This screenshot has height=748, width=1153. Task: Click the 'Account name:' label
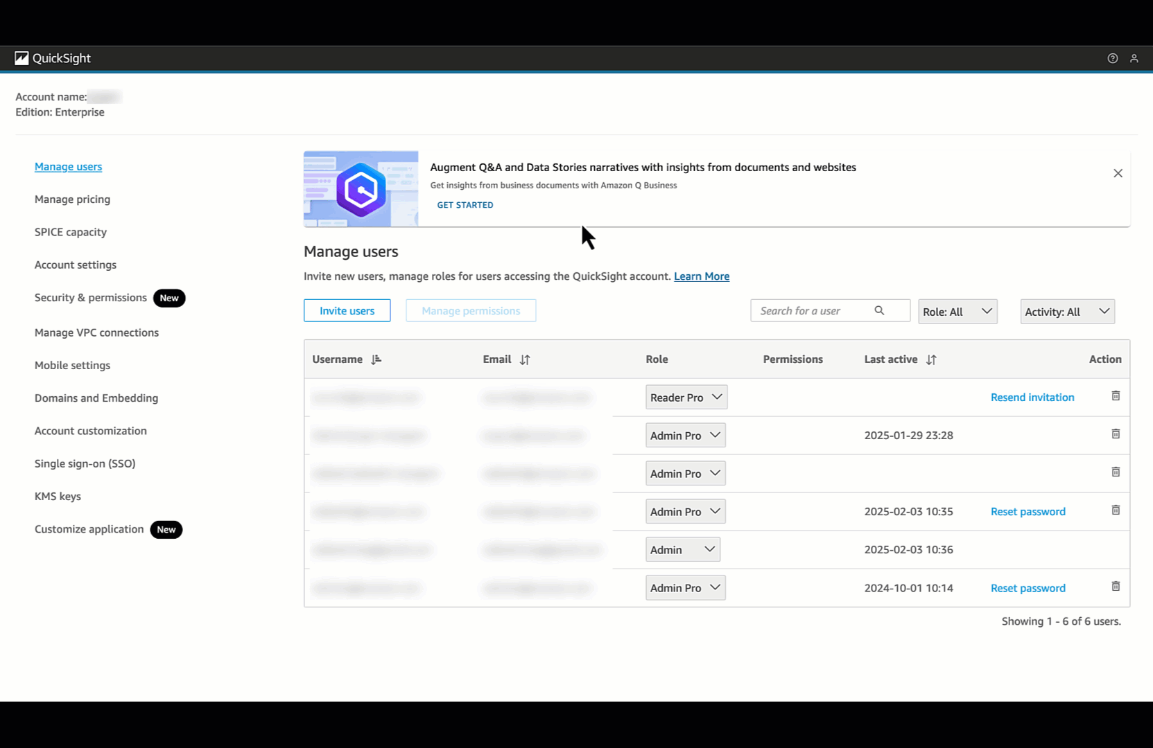[x=51, y=97]
